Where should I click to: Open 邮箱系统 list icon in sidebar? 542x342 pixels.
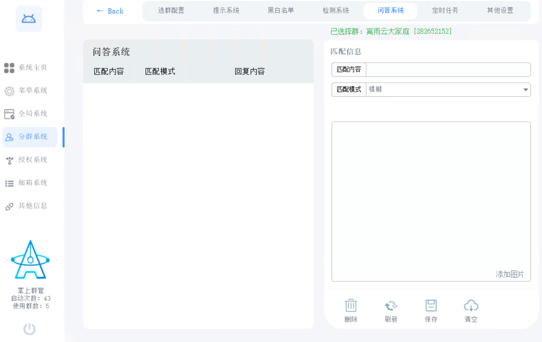[9, 183]
